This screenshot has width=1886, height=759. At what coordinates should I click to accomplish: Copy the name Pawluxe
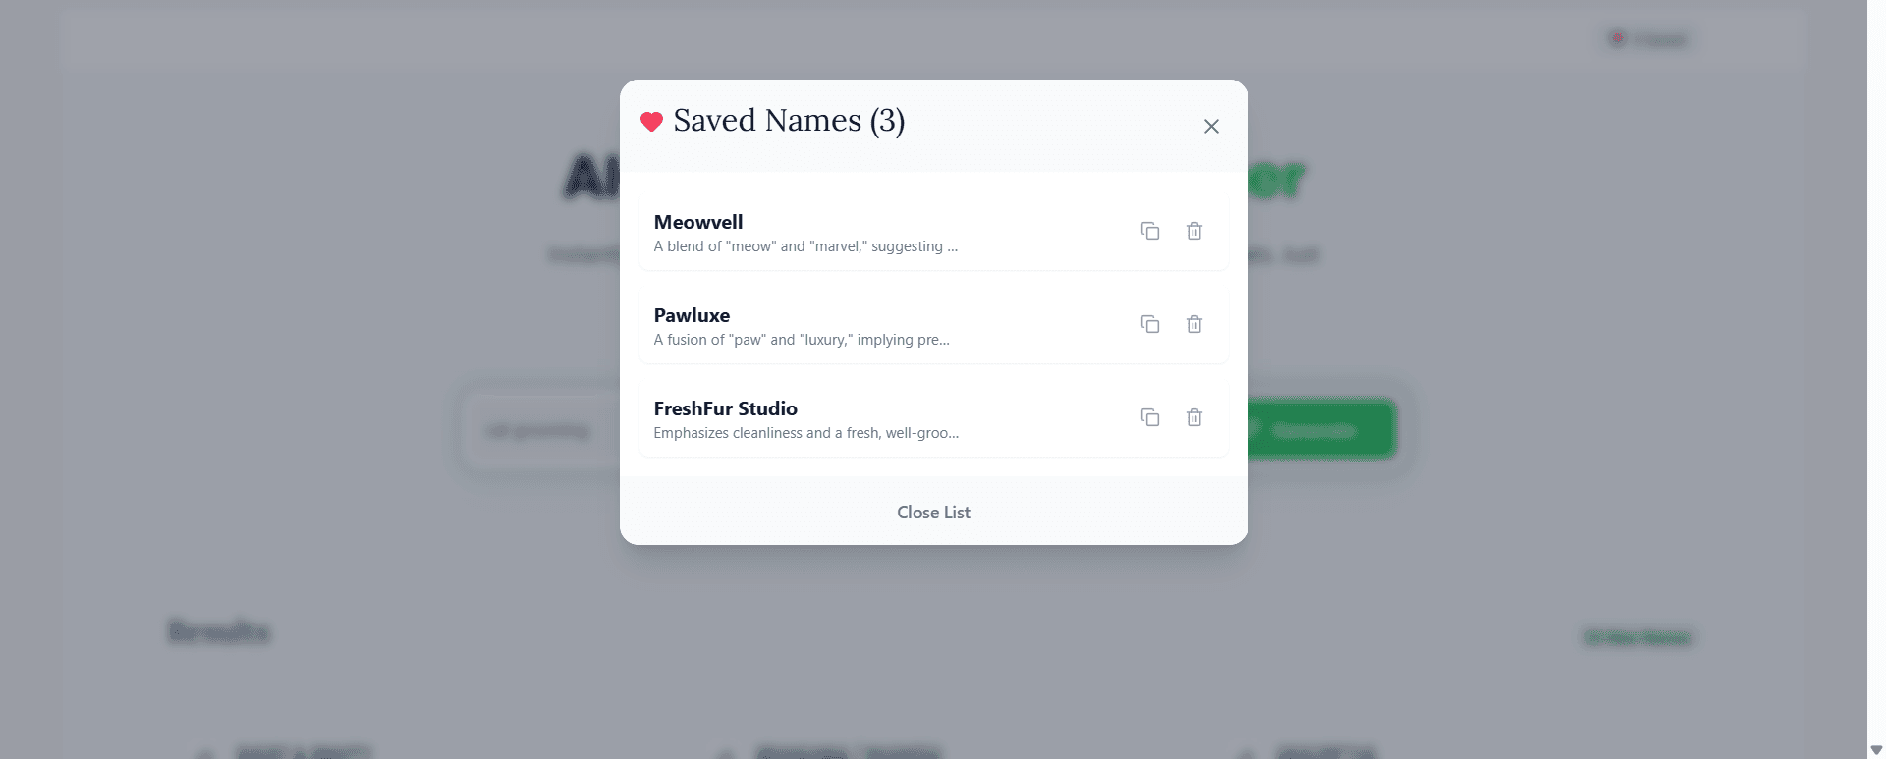pos(1150,324)
